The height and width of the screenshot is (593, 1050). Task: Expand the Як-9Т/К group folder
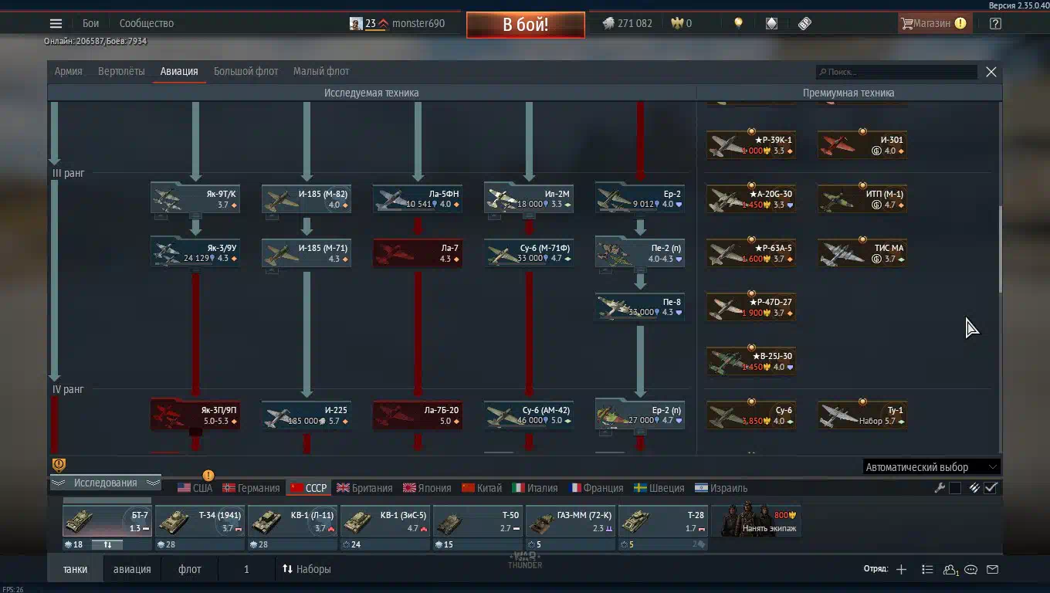tap(195, 216)
